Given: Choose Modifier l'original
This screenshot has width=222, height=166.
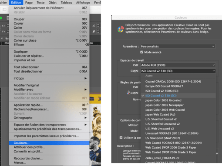Looking at the screenshot, I should pos(49,85).
